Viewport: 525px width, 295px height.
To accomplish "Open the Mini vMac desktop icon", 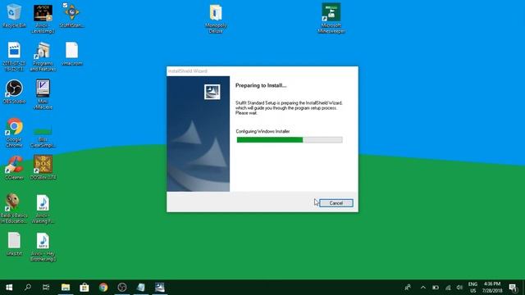I will point(43,94).
